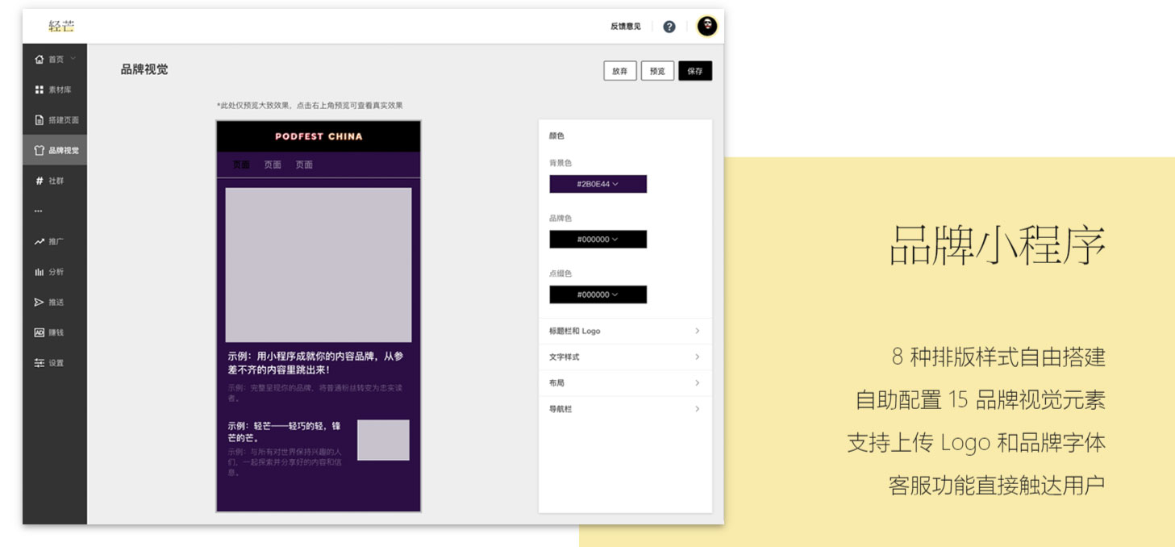Open 推送 push notifications section
Viewport: 1175px width, 547px height.
[50, 303]
